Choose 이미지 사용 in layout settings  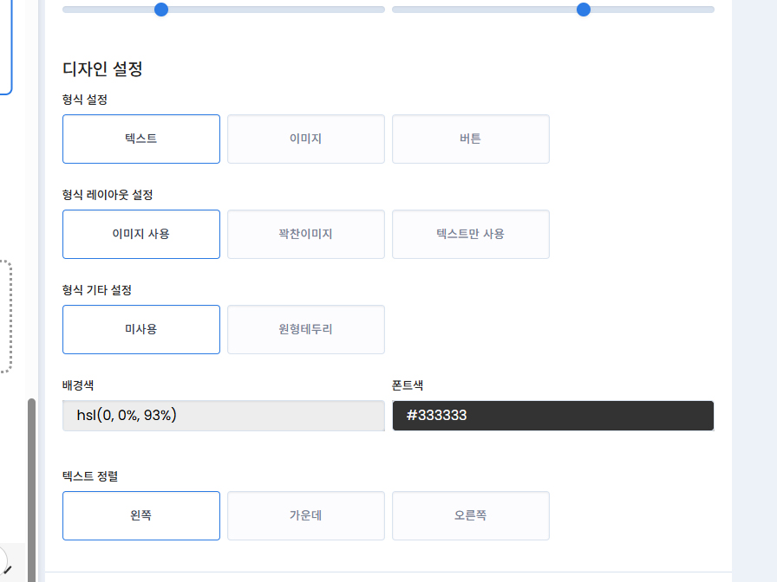tap(140, 234)
